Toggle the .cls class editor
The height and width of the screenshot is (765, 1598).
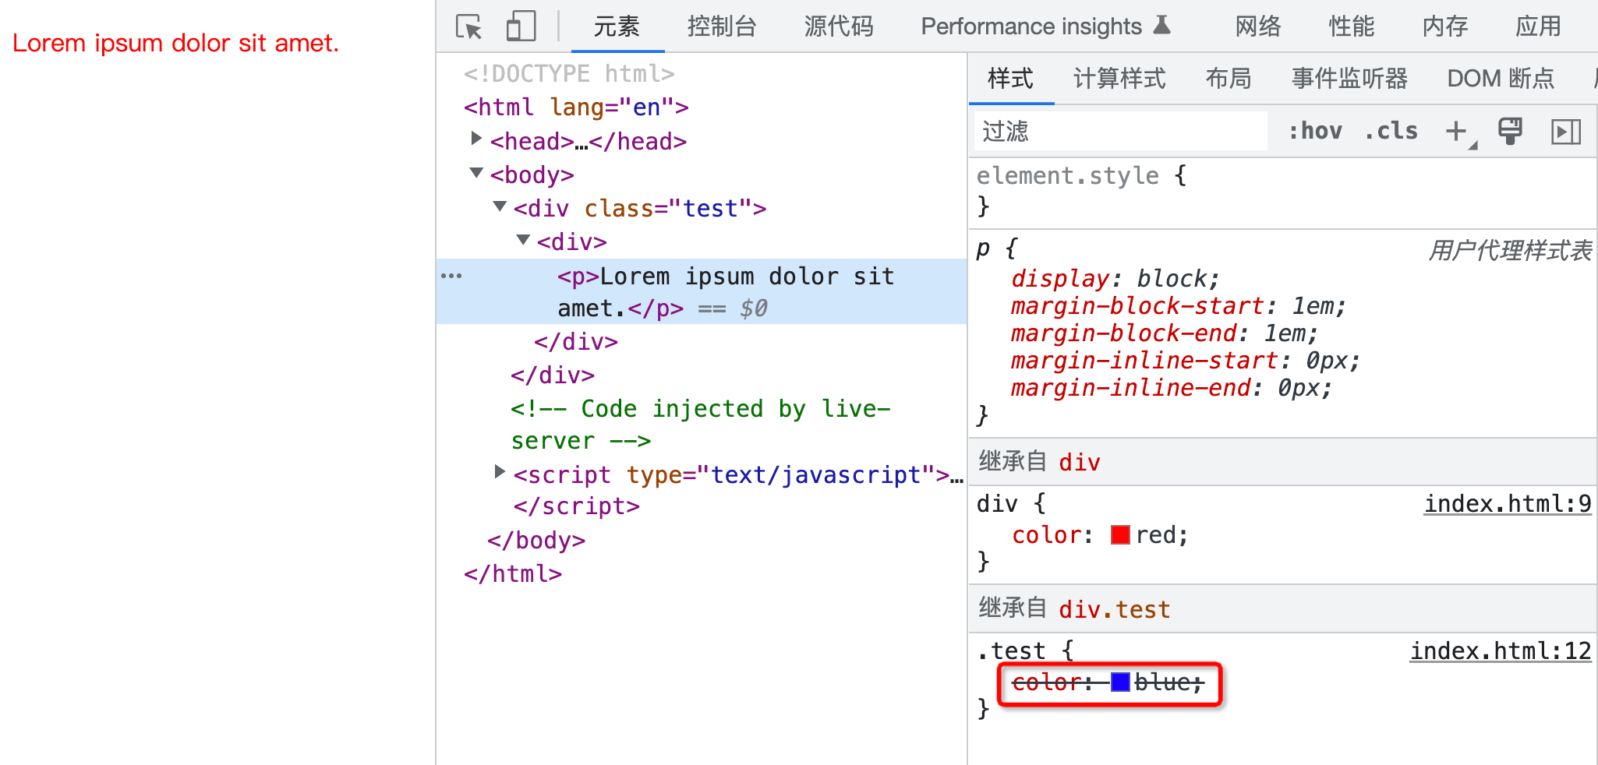1391,131
